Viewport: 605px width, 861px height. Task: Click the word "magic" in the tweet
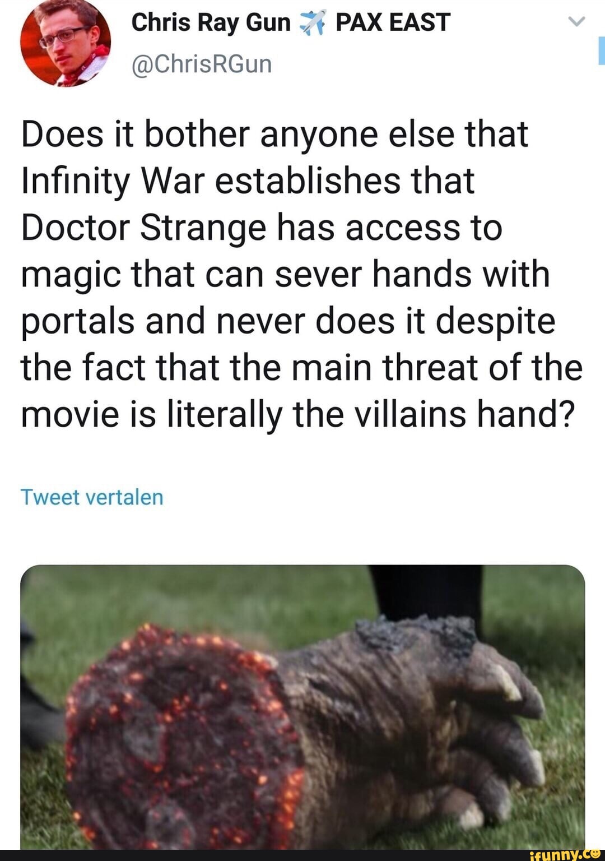click(x=71, y=275)
